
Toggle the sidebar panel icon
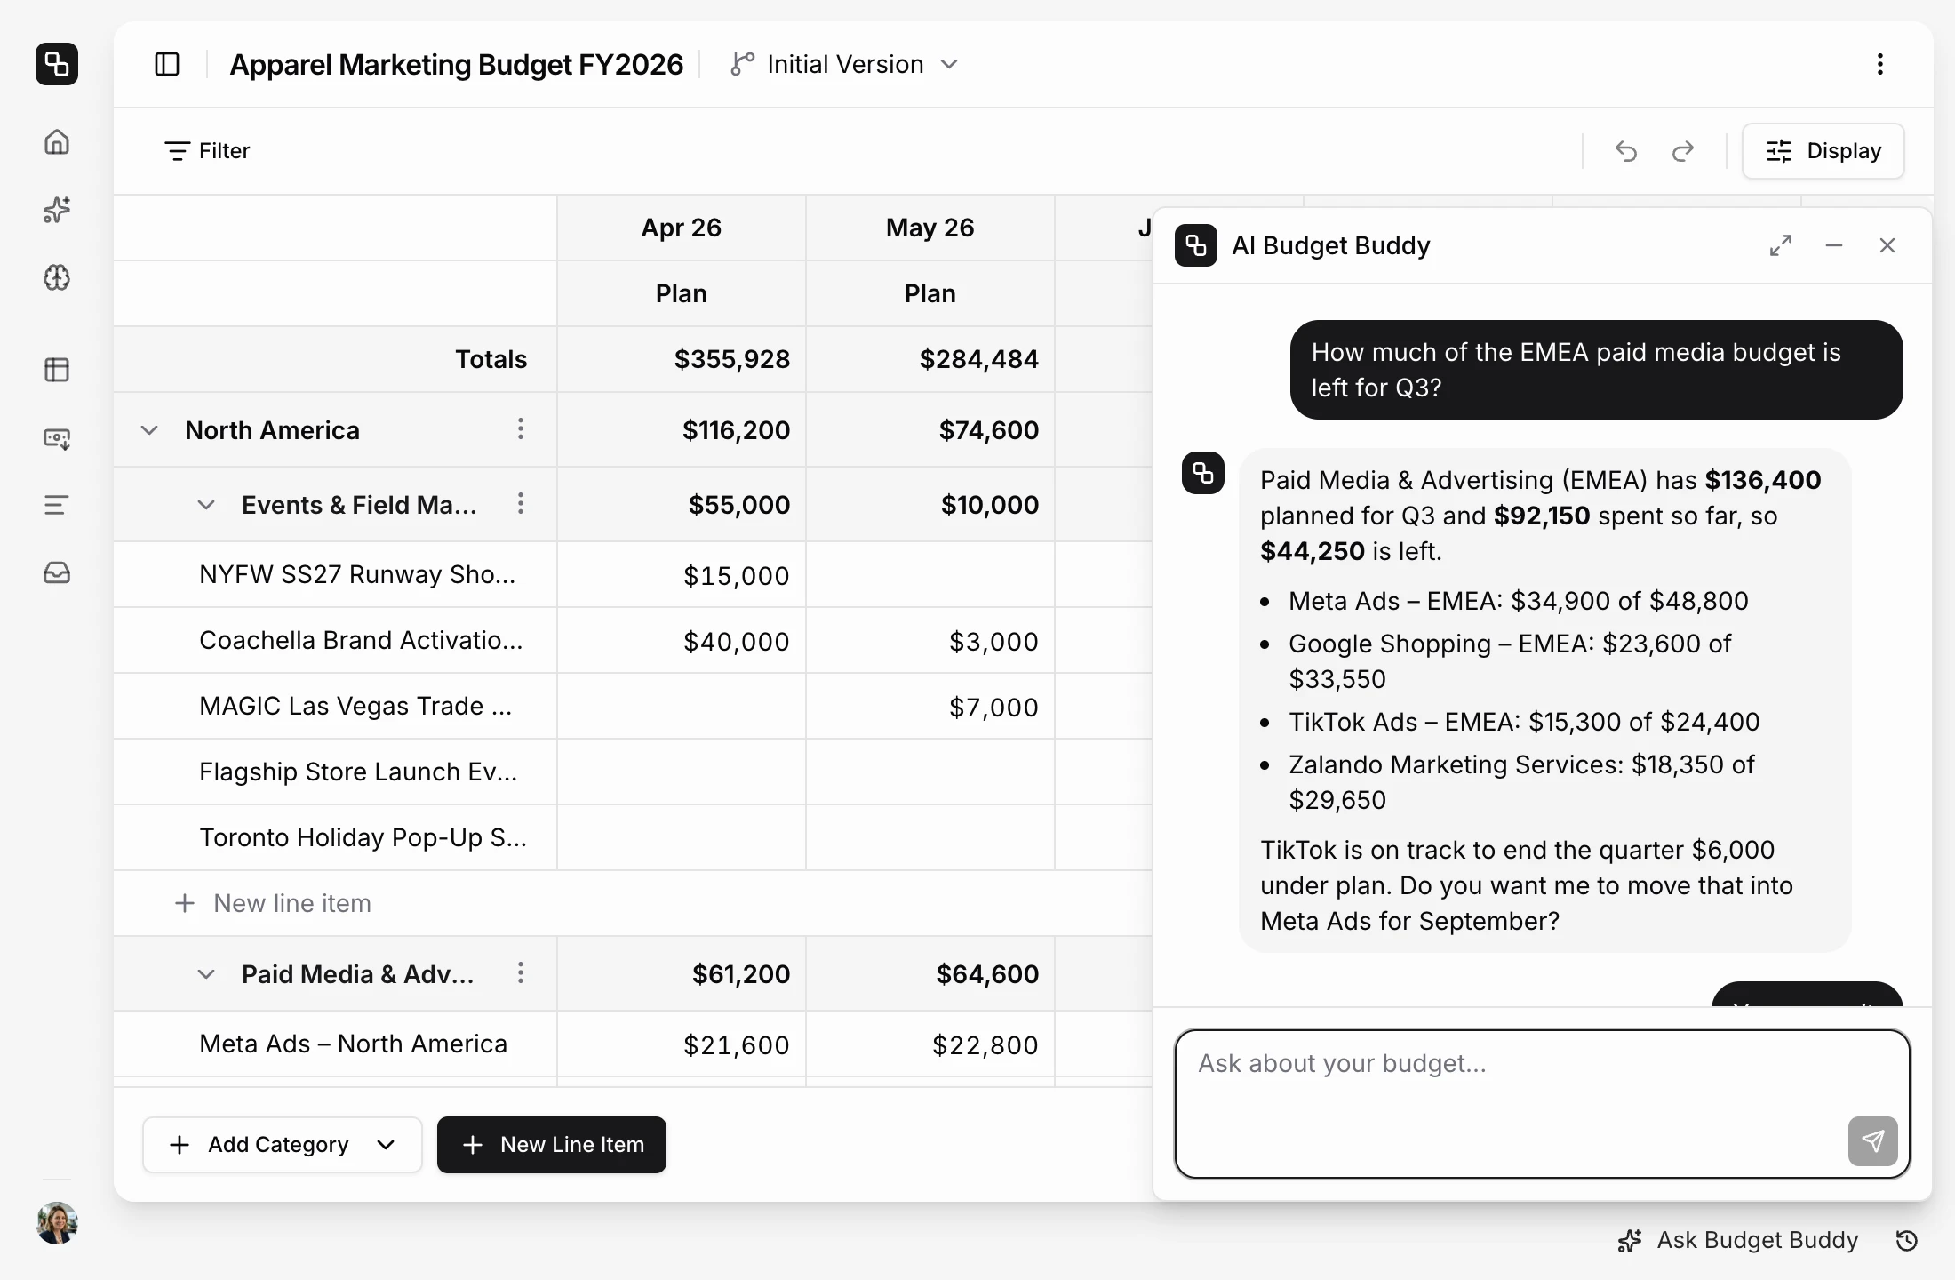167,64
